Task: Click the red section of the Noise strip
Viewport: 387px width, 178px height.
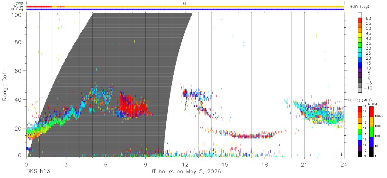Action: (x=39, y=6)
